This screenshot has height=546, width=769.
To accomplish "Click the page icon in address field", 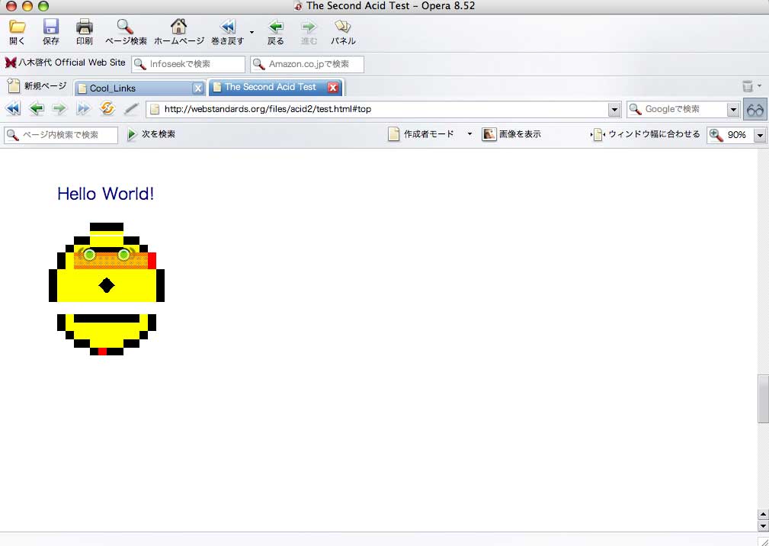I will pos(155,109).
